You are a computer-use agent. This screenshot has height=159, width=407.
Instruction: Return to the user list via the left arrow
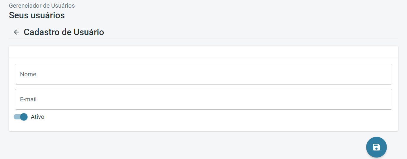click(17, 32)
